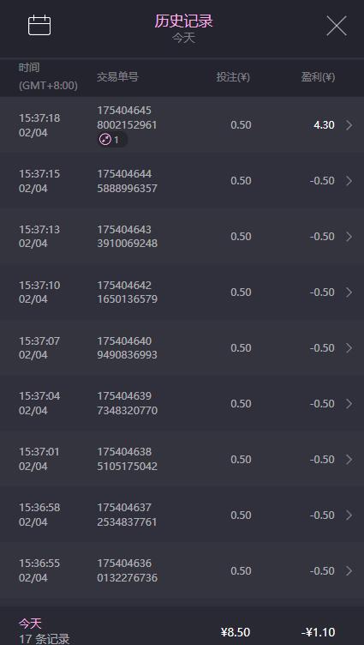Viewport: 364px width, 645px height.
Task: Click the 今天 17 条记录 summary
Action: tap(44, 631)
